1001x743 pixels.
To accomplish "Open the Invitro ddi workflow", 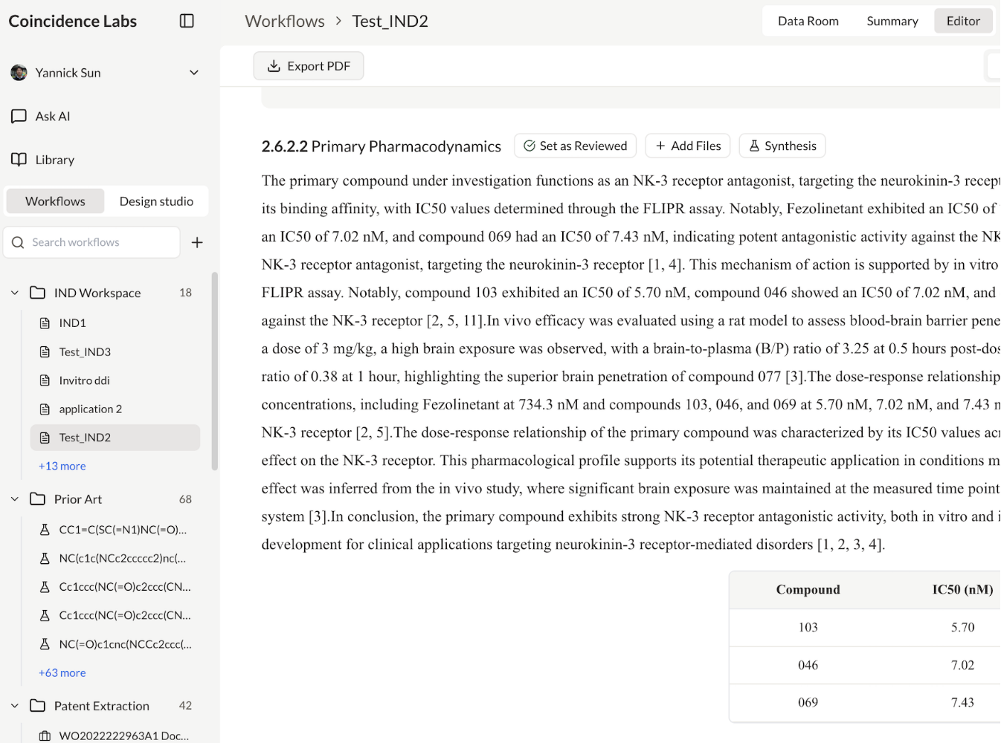I will pyautogui.click(x=115, y=380).
